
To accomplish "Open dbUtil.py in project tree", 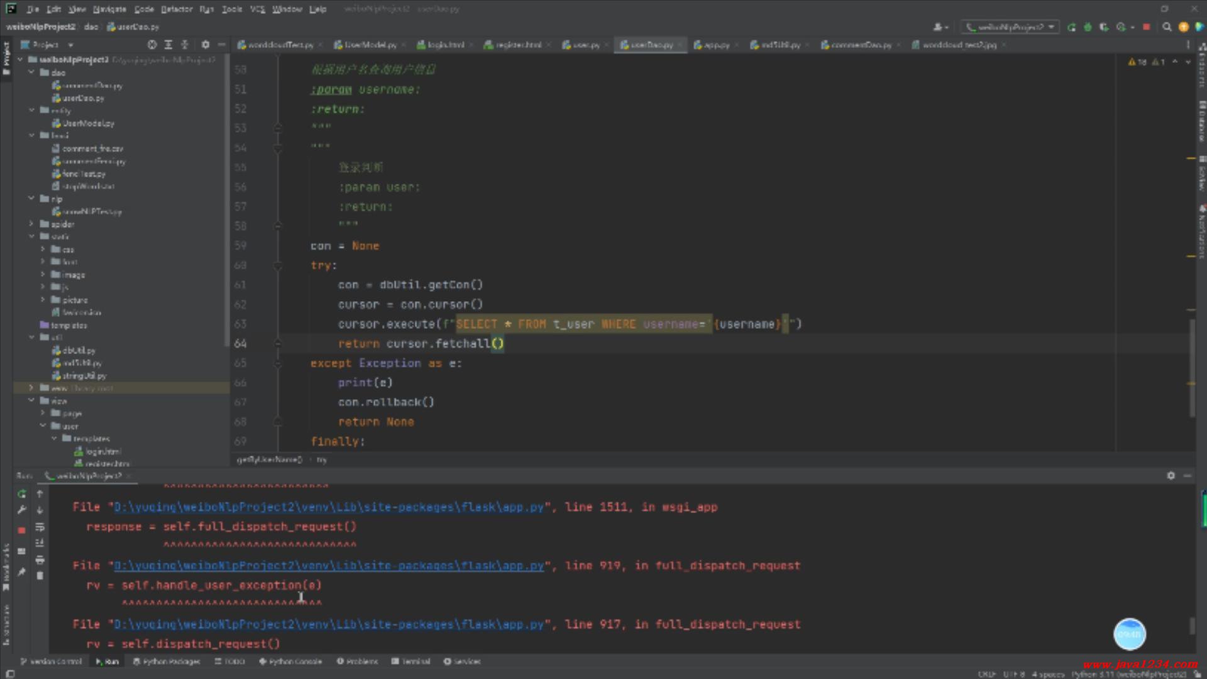I will pyautogui.click(x=79, y=350).
